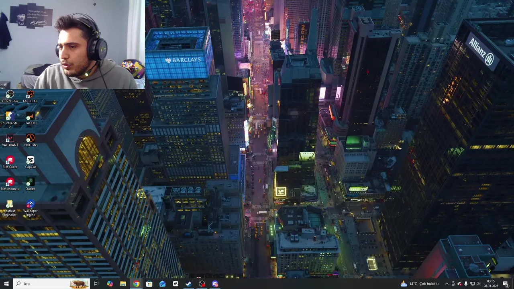Image resolution: width=514 pixels, height=289 pixels.
Task: Open Microsoft Store from the taskbar
Action: [x=149, y=284]
